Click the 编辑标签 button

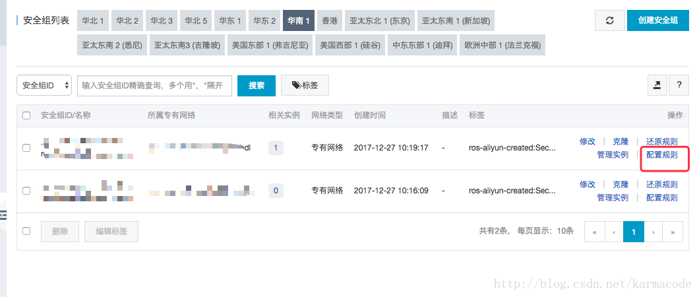(x=111, y=231)
